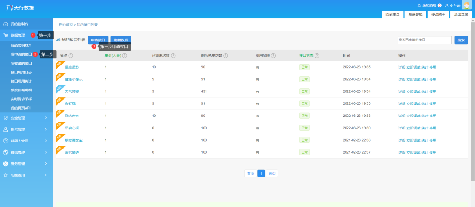Screen dimensions: 475x207
Task: Open 接口调用日志 in the sidebar
Action: point(21,72)
